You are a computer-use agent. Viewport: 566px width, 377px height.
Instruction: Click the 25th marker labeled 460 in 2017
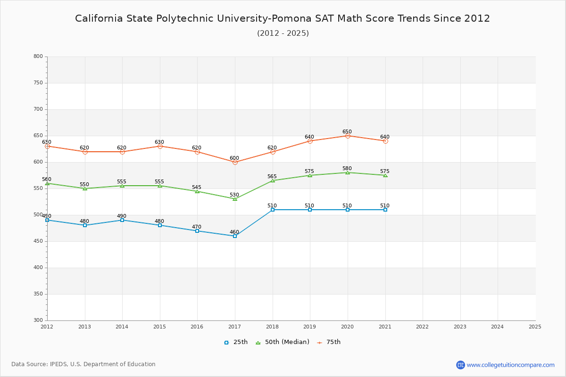pyautogui.click(x=235, y=236)
